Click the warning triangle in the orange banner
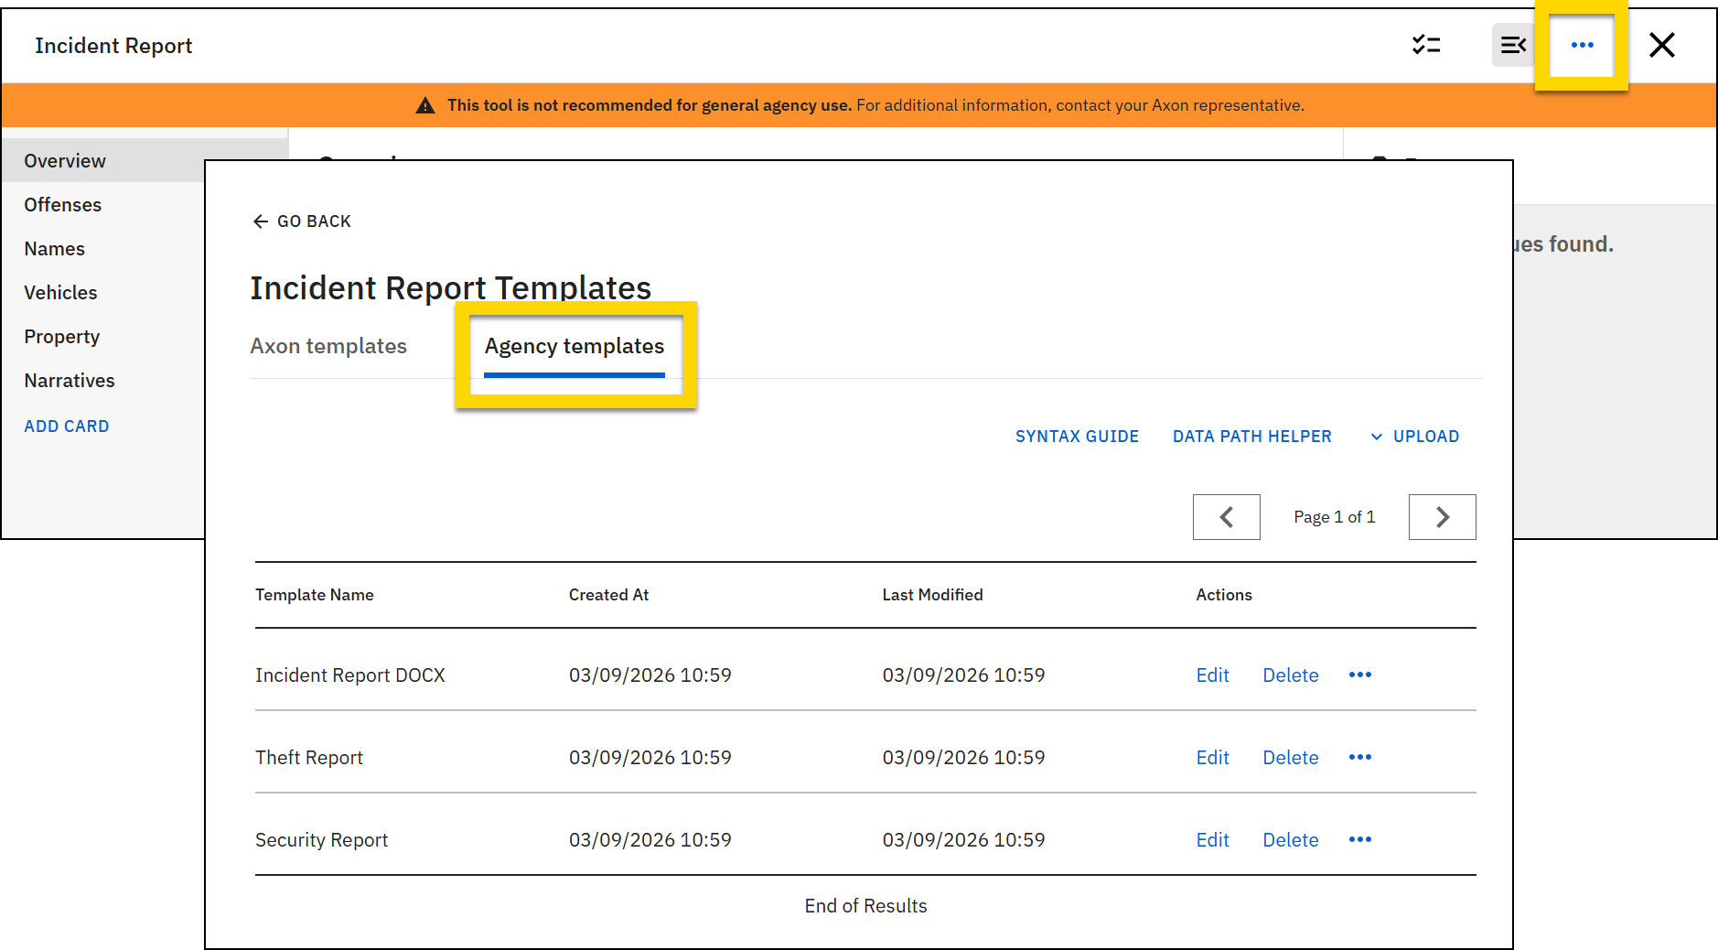This screenshot has height=950, width=1718. (425, 104)
